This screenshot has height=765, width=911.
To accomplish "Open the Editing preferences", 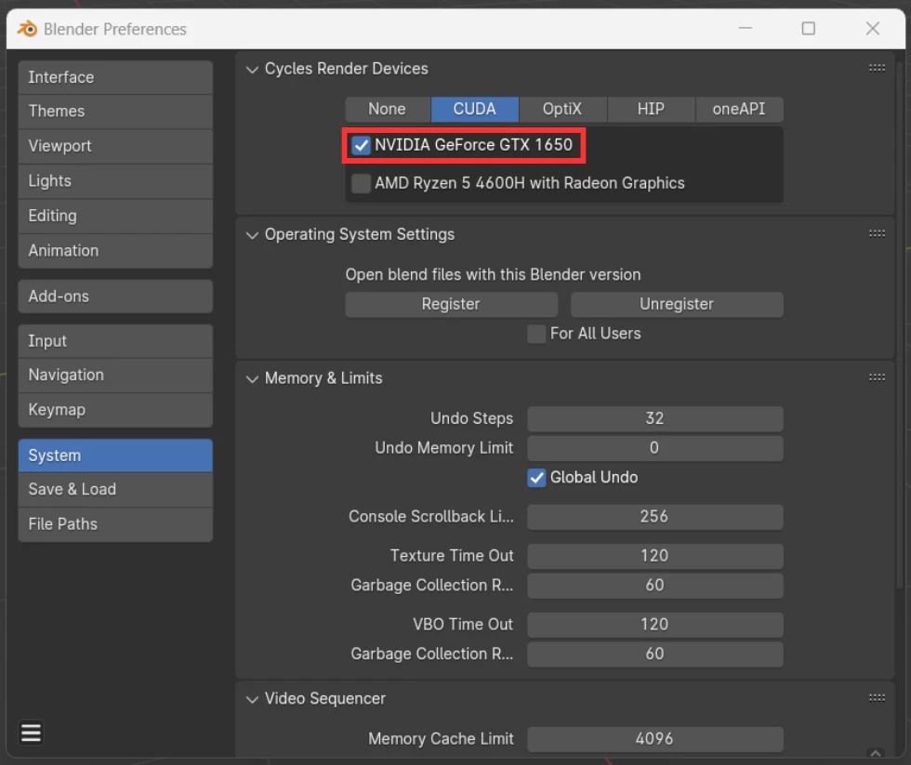I will 115,216.
